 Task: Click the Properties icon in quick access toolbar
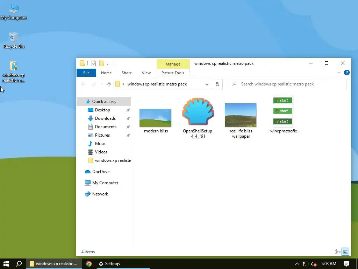point(94,63)
